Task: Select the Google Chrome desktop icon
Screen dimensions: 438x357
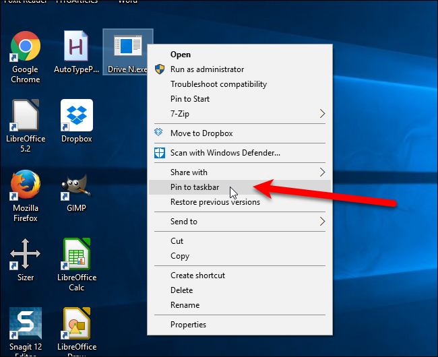Action: coord(25,47)
